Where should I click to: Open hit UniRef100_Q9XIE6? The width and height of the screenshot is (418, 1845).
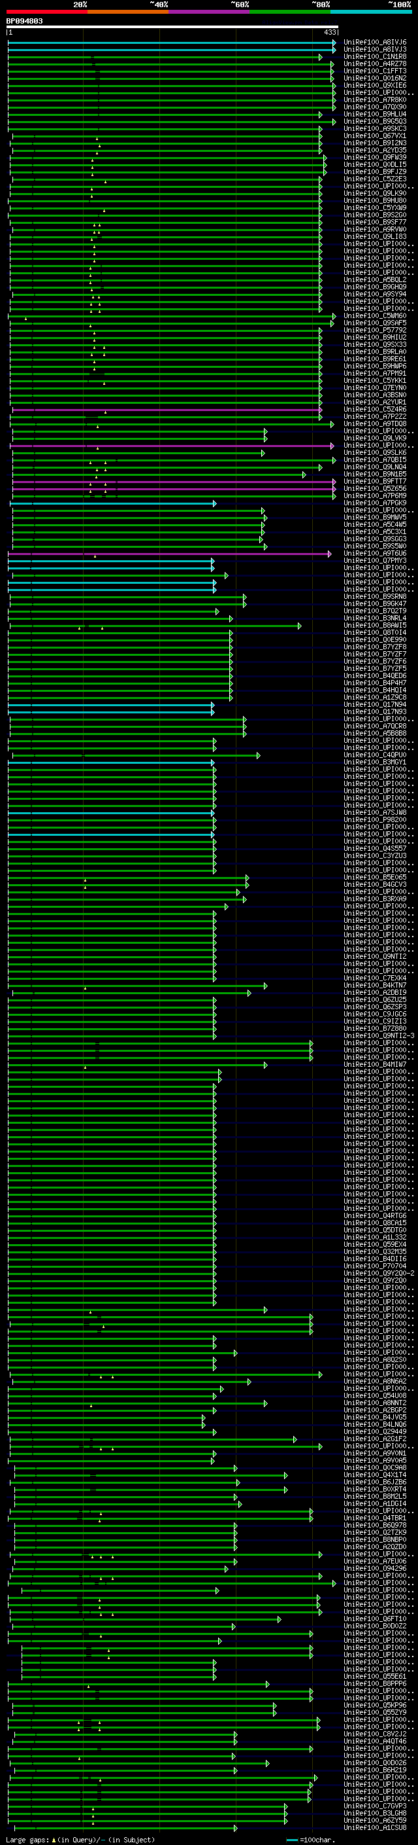tap(375, 85)
